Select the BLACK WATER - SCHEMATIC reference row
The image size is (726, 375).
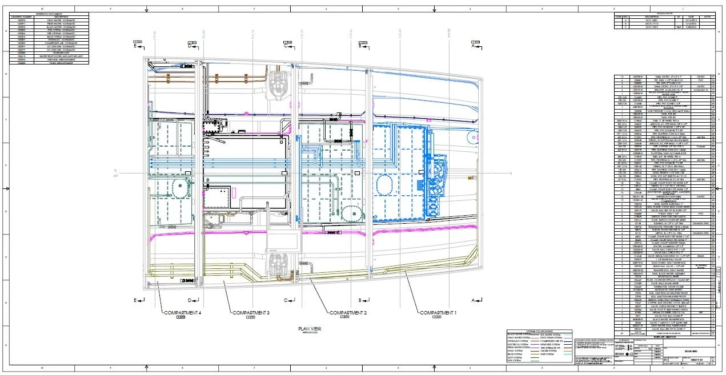coord(49,27)
